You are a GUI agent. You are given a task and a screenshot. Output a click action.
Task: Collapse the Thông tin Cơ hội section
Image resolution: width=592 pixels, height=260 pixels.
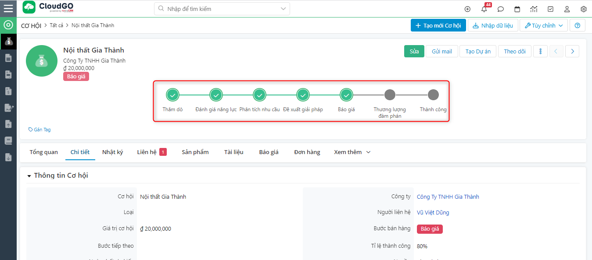tap(29, 176)
